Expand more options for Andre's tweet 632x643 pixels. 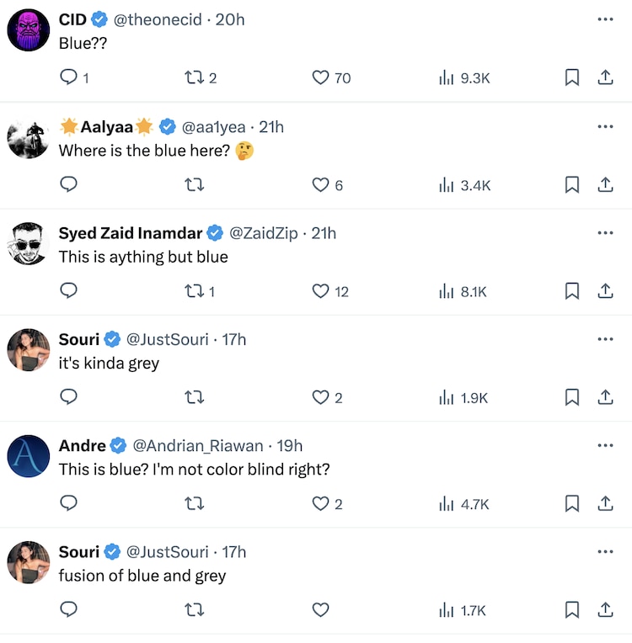coord(605,445)
